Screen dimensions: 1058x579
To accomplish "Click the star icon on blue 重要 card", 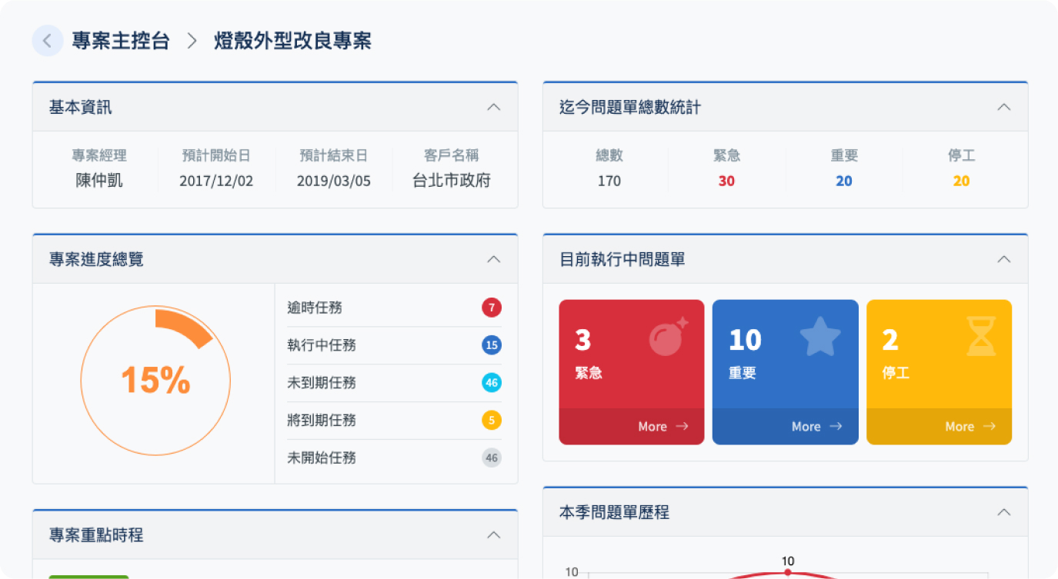I will pos(820,337).
